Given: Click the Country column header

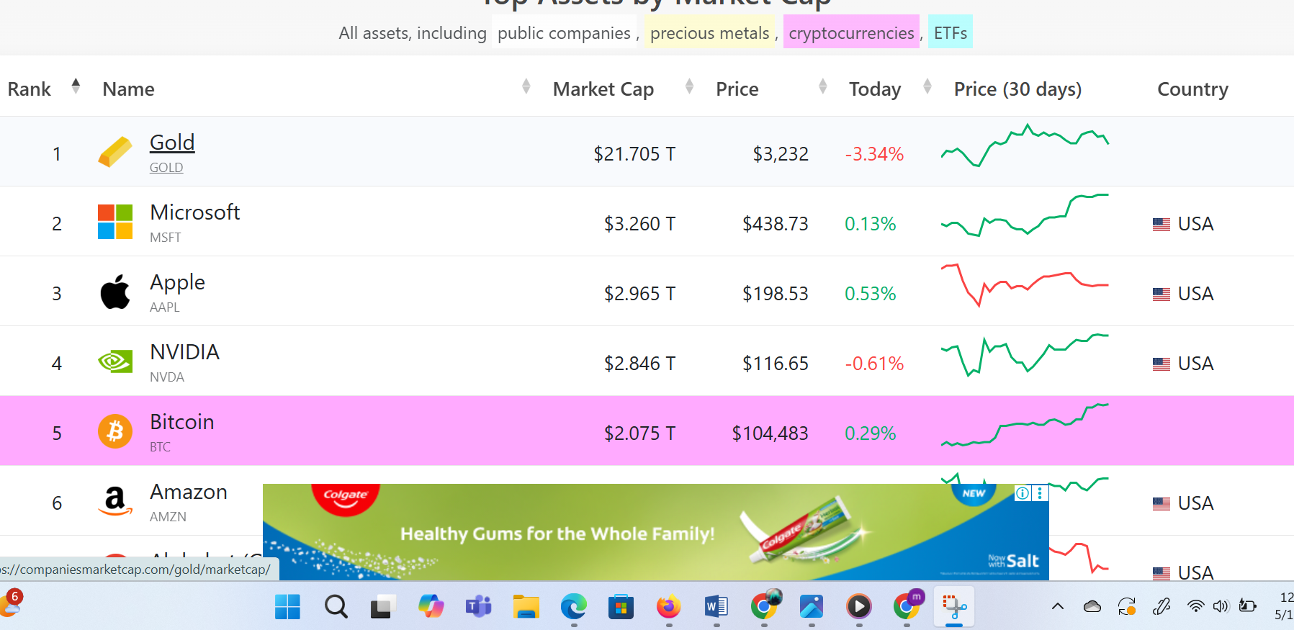Looking at the screenshot, I should (1192, 89).
